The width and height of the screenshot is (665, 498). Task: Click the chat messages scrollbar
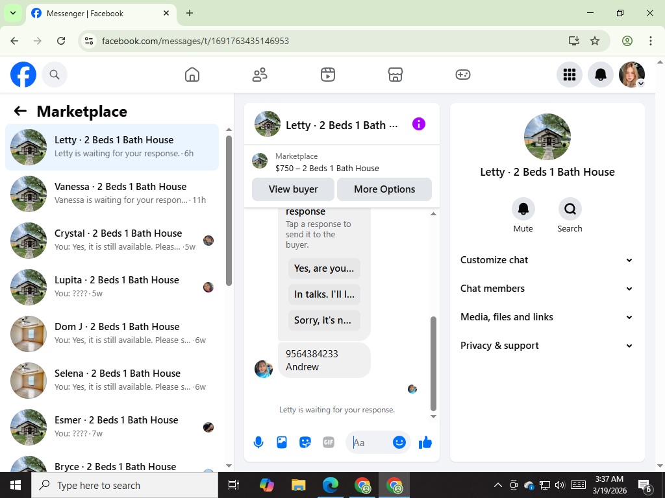[433, 363]
